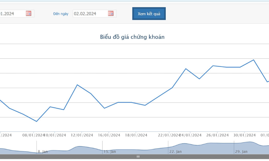Click the 15. Jan marker in navigator
This screenshot has width=269, height=161.
tap(110, 152)
